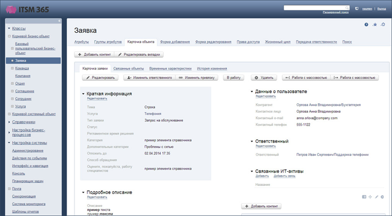
Task: Collapse the Ответственный block
Action: [x=252, y=141]
